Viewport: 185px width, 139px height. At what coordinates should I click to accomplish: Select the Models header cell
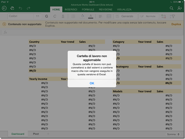click(117, 91)
